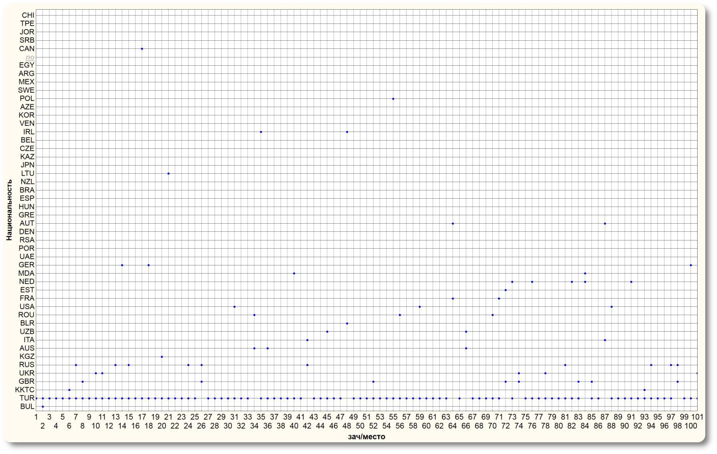717x454 pixels.
Task: Click the IRL data point at place 35
Action: click(x=261, y=131)
